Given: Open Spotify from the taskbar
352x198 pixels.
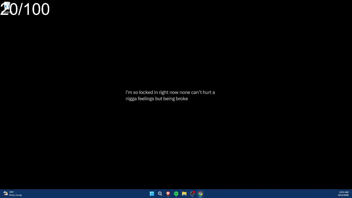Looking at the screenshot, I should click(x=176, y=194).
